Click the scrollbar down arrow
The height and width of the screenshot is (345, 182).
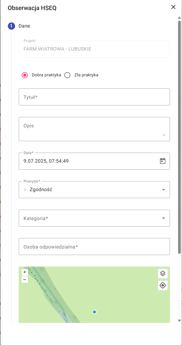(179, 320)
